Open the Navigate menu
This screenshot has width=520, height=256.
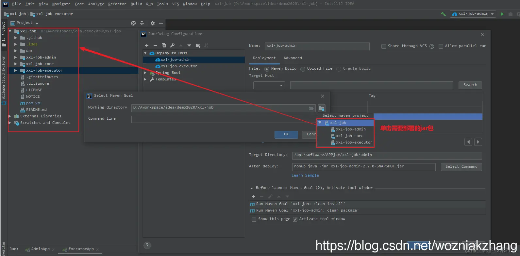[61, 4]
